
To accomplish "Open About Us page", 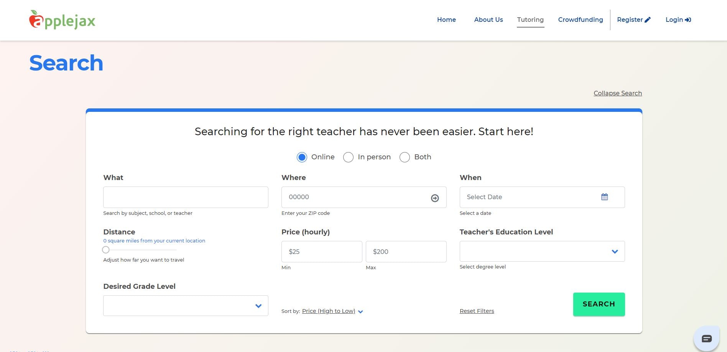I will tap(489, 20).
